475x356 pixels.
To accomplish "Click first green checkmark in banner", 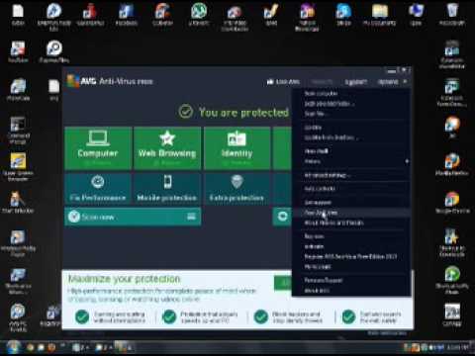I will coord(82,316).
